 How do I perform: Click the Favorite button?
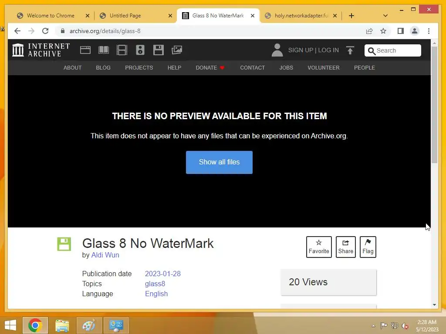point(319,247)
